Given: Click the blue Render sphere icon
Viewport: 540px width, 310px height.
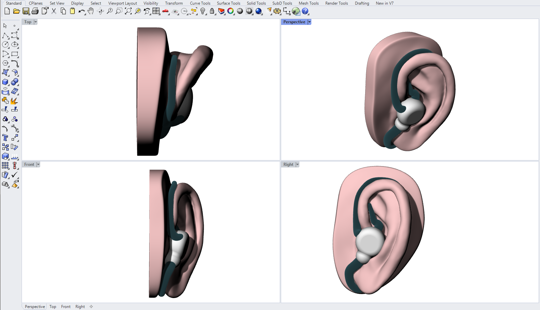Looking at the screenshot, I should (x=259, y=11).
